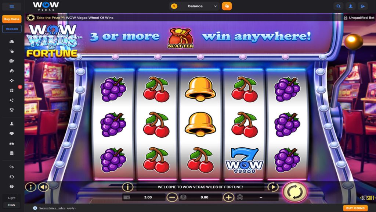Switch to the Light theme

tap(11, 198)
